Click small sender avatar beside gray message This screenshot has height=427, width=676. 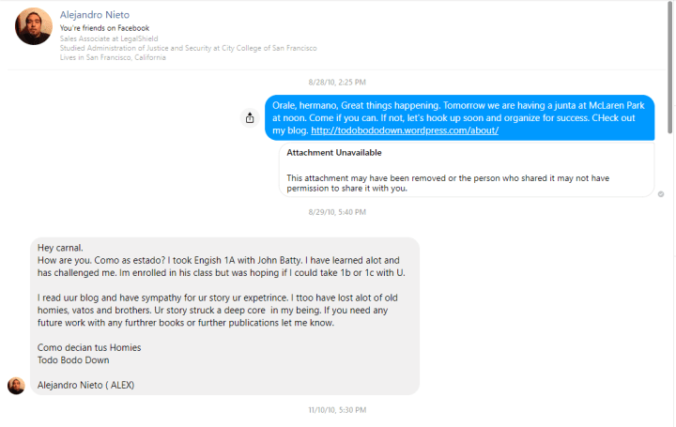15,386
